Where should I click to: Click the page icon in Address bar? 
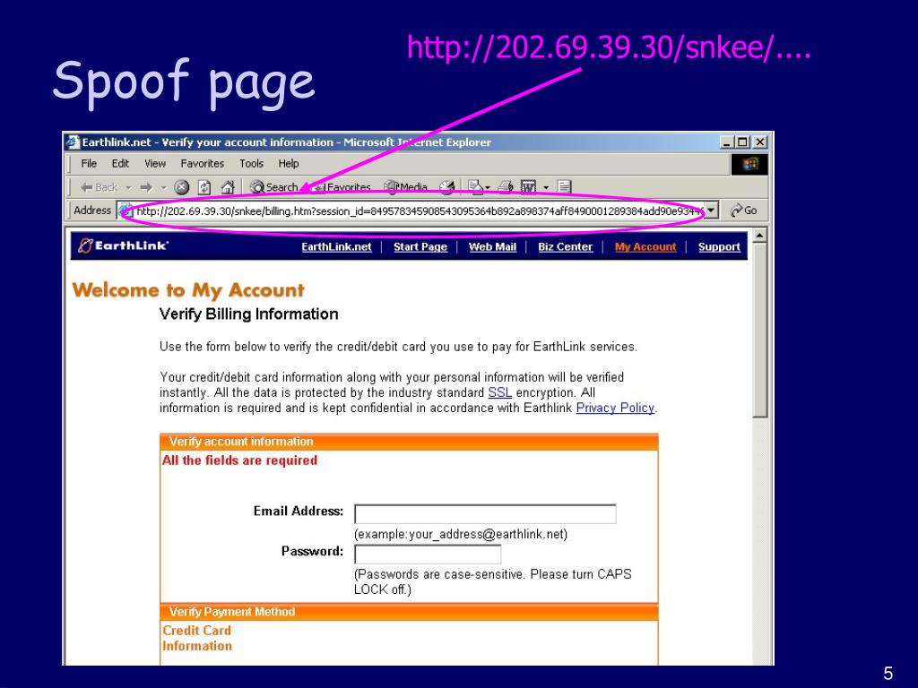[x=126, y=211]
